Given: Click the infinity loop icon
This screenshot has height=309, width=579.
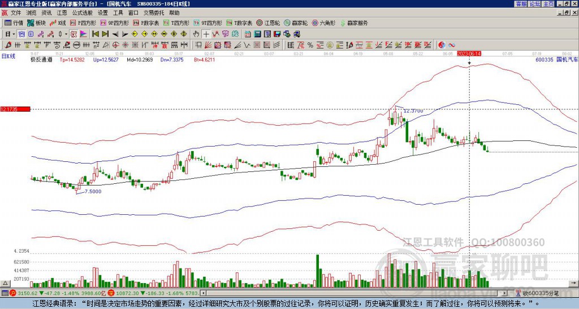Looking at the screenshot, I should point(452,45).
